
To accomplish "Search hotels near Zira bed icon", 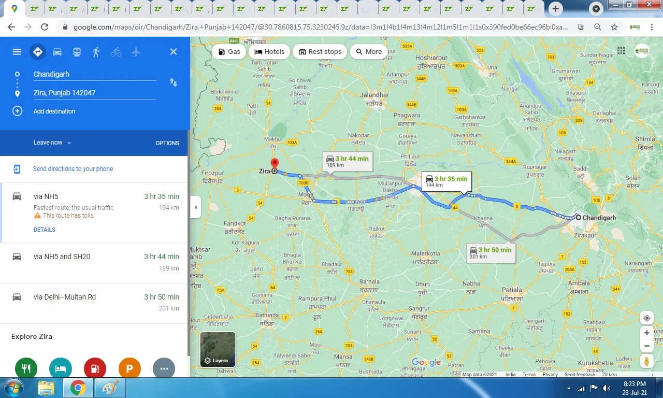I will [61, 367].
